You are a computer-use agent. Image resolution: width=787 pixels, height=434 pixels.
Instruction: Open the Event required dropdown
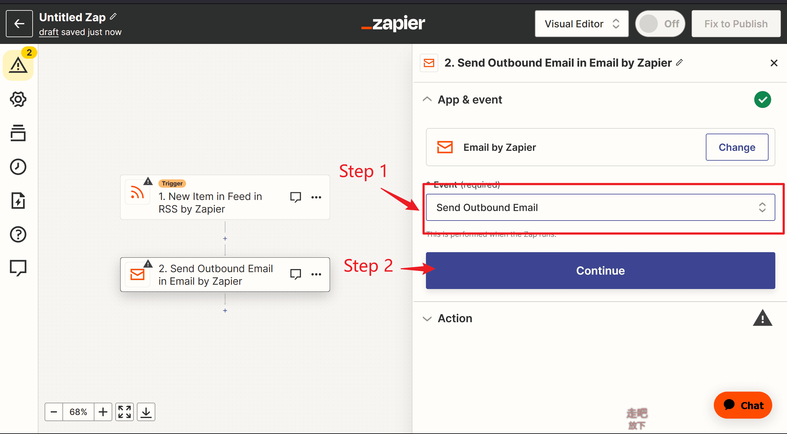tap(600, 208)
